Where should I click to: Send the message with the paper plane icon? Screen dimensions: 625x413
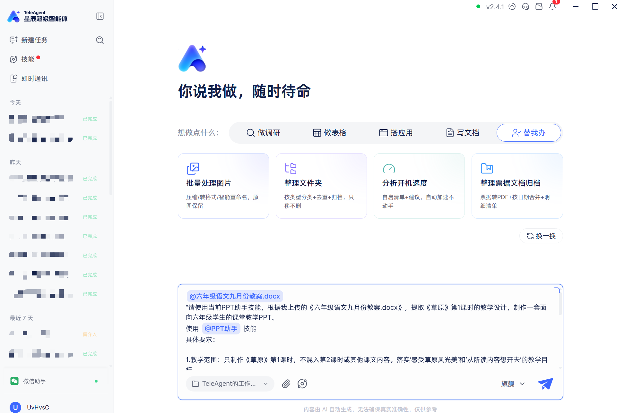(x=545, y=384)
